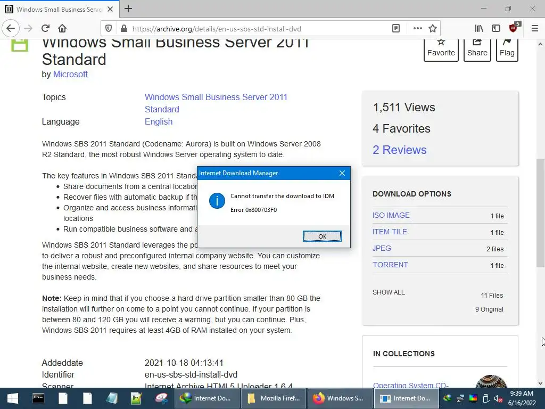This screenshot has width=545, height=409.
Task: Go back to the previous page
Action: coord(11,29)
